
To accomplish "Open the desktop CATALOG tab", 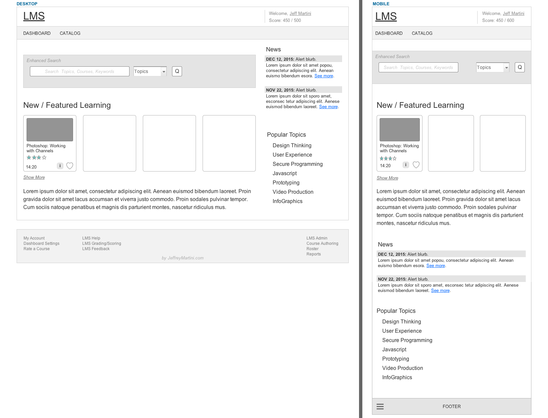I will [70, 33].
